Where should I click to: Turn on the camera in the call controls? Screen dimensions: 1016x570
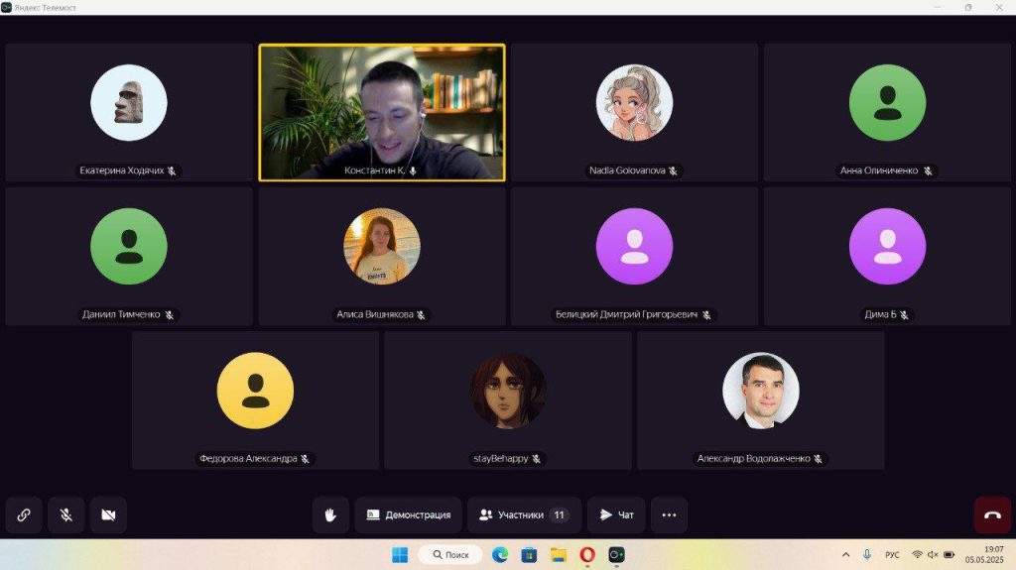[108, 515]
